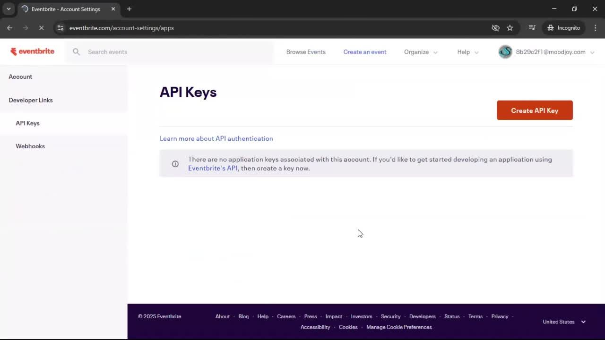
Task: Expand the Organize menu
Action: point(421,52)
